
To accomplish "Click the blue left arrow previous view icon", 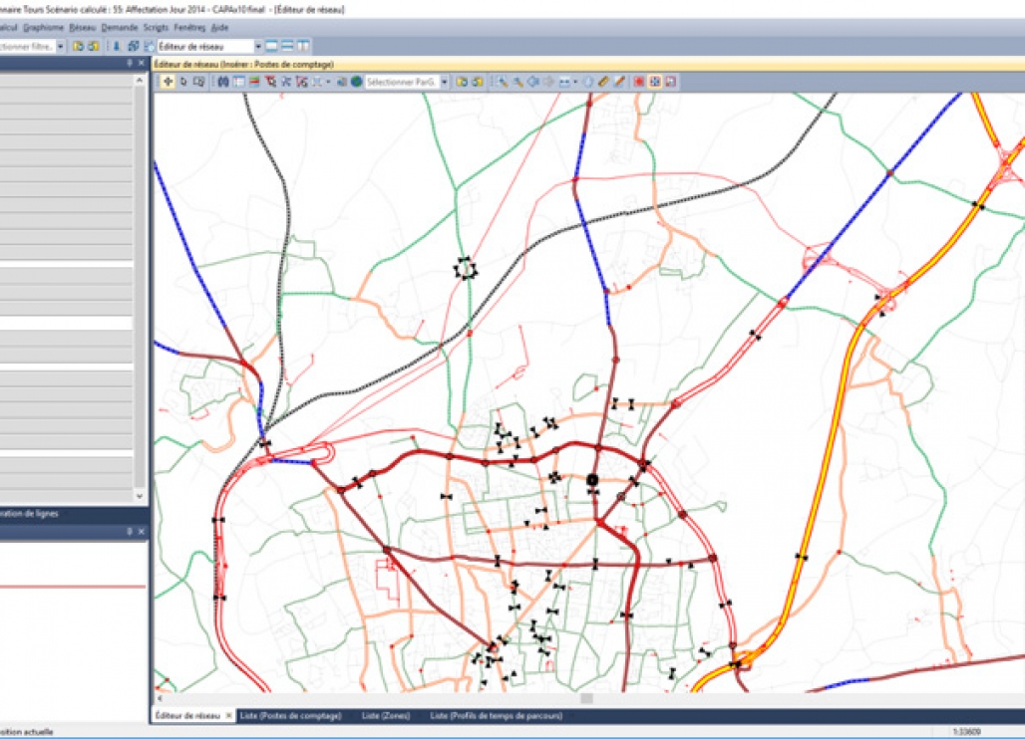I will click(532, 82).
